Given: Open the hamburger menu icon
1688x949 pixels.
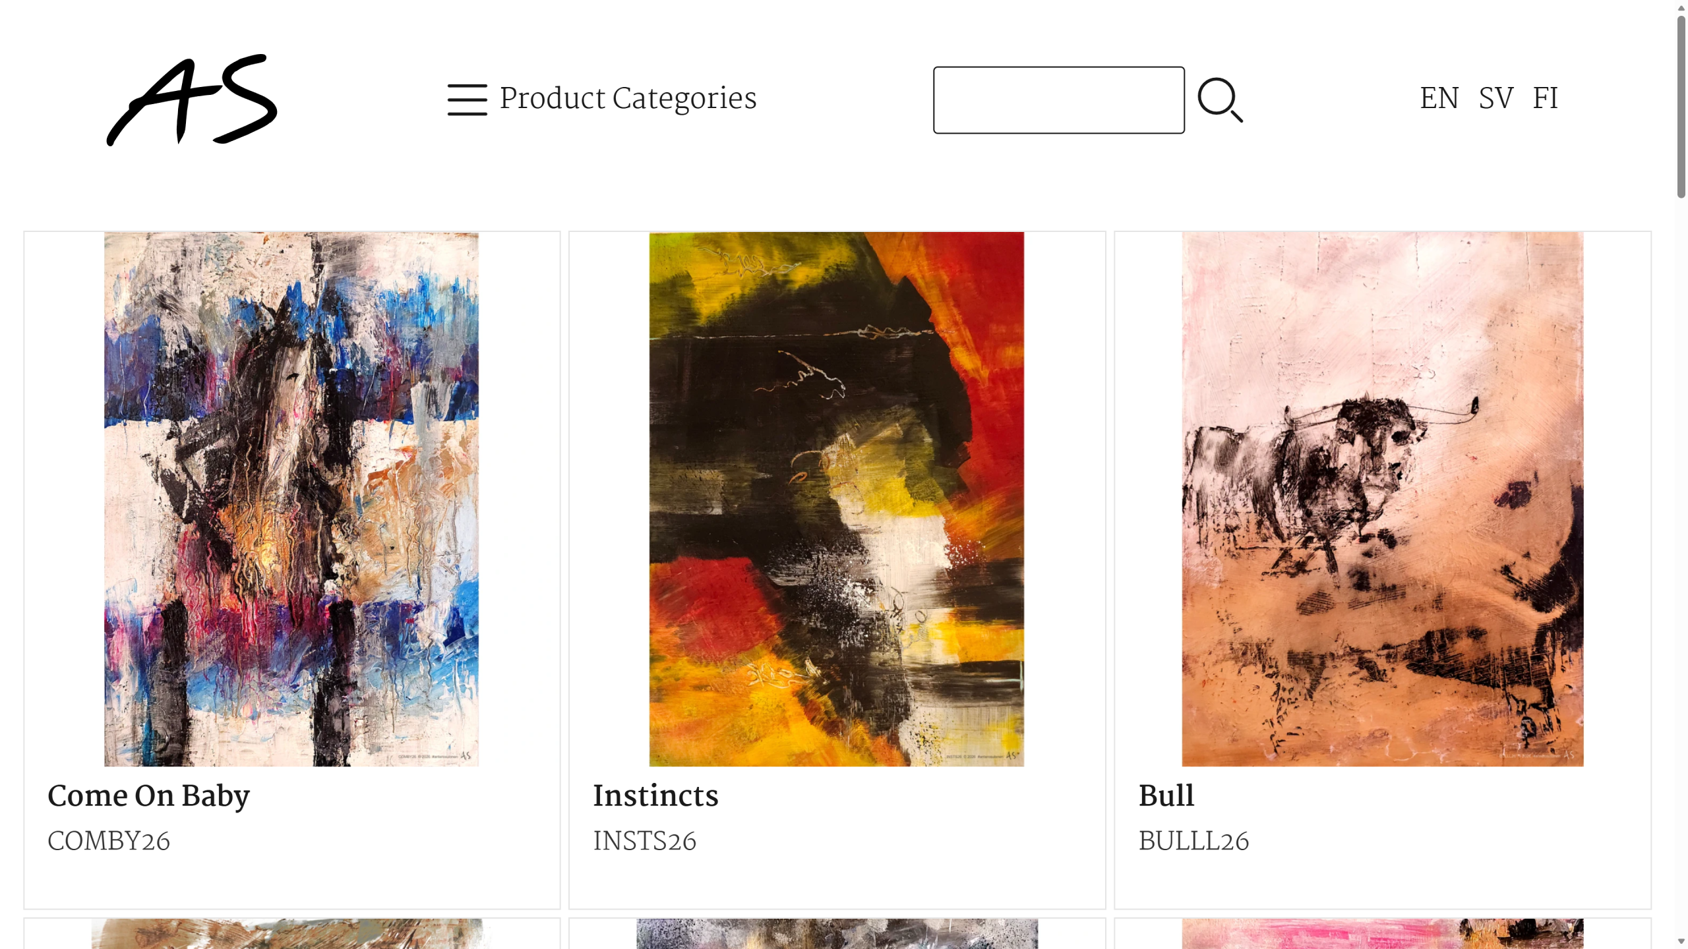Looking at the screenshot, I should point(467,100).
